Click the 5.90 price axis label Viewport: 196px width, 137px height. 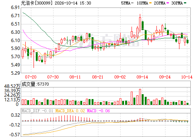coord(15,48)
